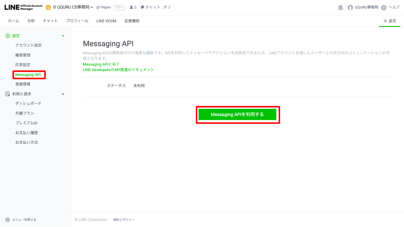
Task: Click the collapse menu arrow icon
Action: coord(8,220)
